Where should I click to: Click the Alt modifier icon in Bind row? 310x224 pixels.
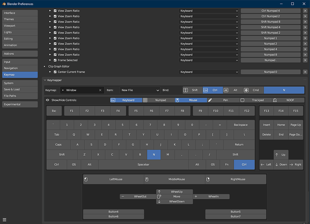pos(226,90)
